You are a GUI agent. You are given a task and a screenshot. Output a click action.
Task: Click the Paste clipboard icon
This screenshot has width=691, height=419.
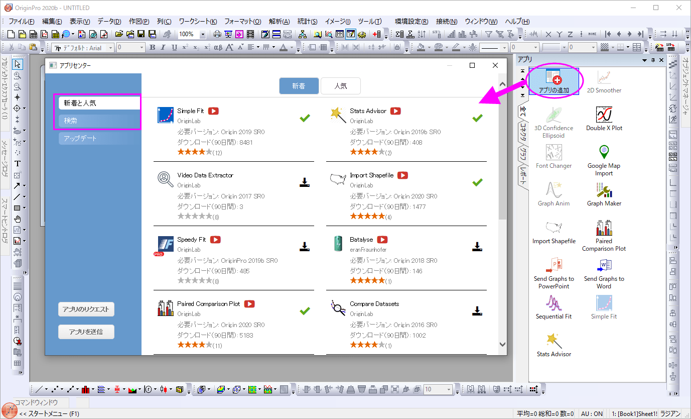[x=33, y=47]
